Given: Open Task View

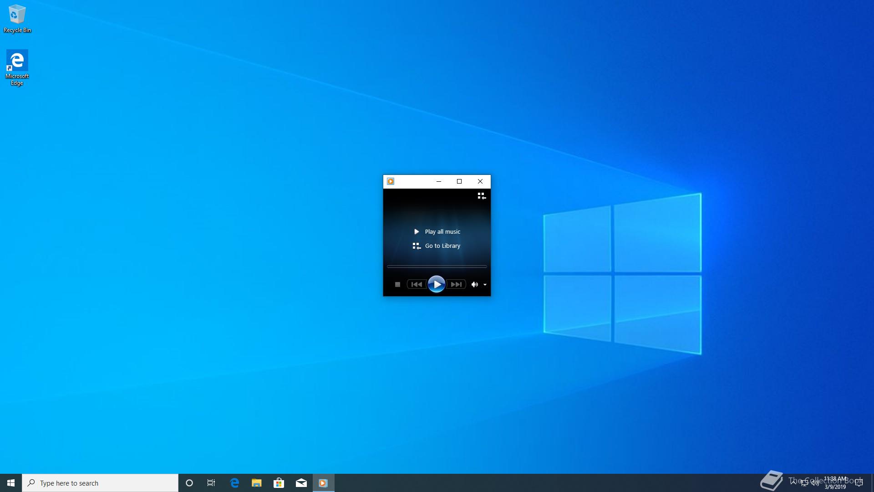Looking at the screenshot, I should [211, 483].
